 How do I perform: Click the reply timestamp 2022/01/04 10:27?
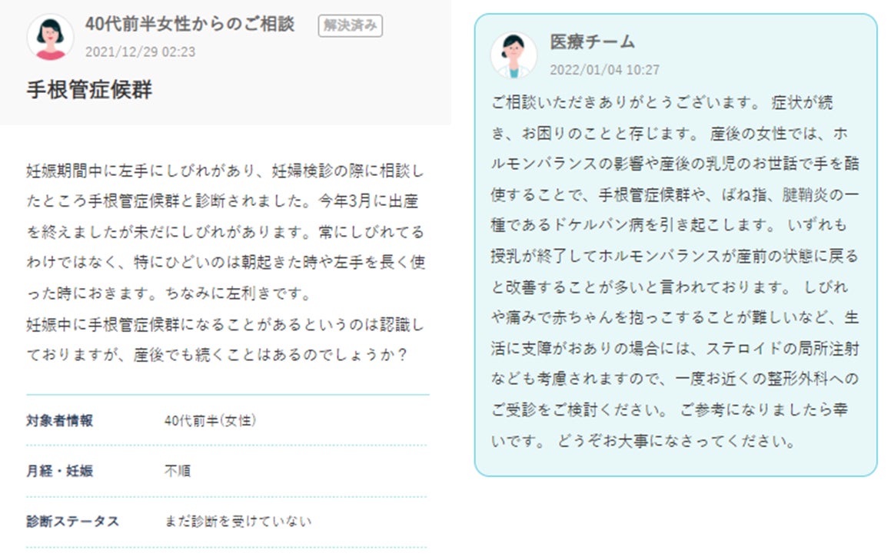coord(604,70)
